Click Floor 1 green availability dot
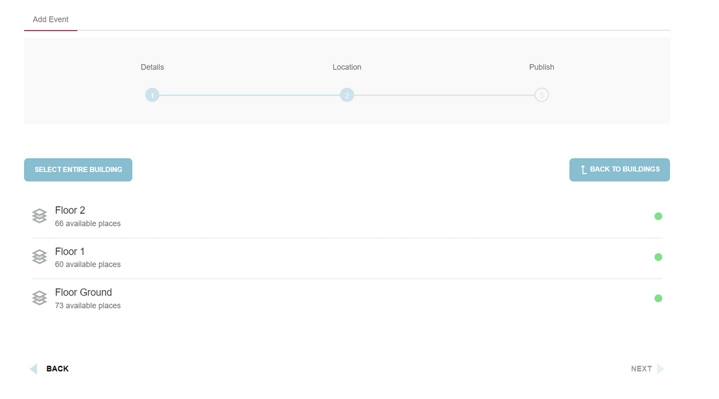 658,257
